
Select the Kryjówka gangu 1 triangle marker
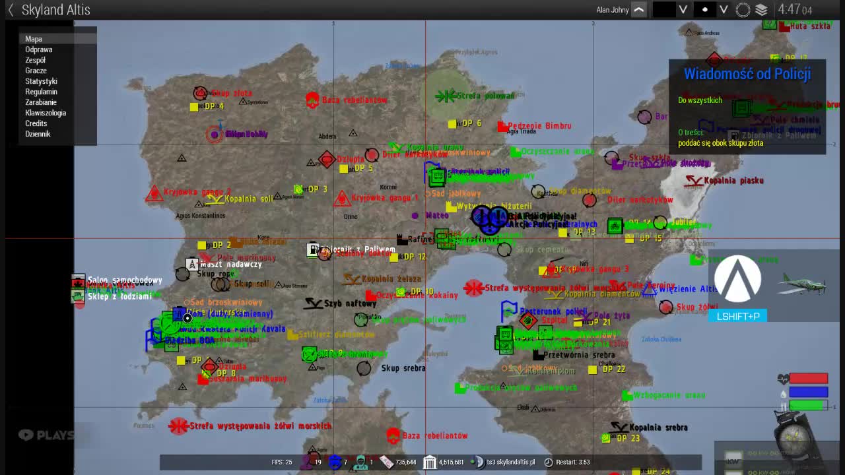(342, 198)
